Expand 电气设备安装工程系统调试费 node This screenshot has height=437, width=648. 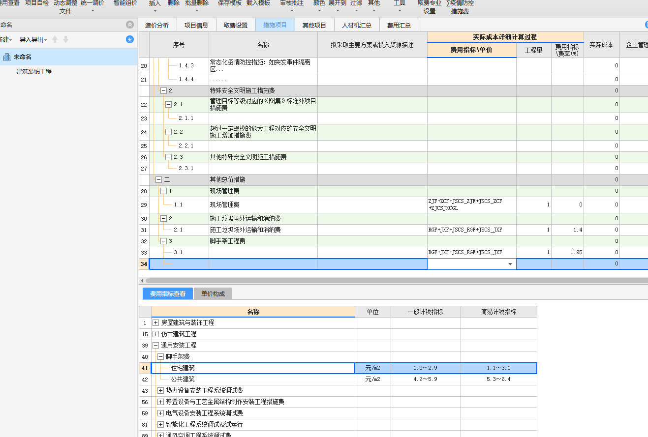pyautogui.click(x=160, y=413)
